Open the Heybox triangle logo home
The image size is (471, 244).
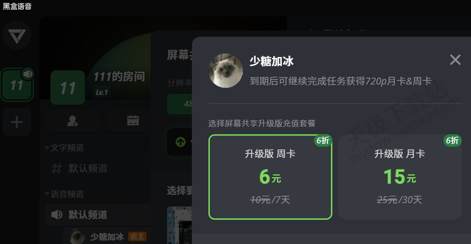pos(16,35)
